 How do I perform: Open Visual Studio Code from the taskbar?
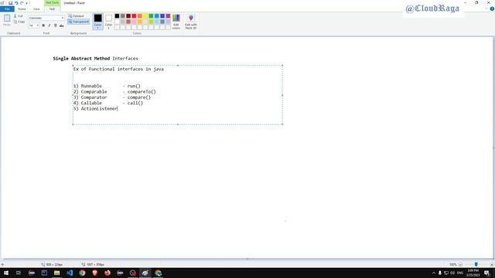[x=70, y=273]
